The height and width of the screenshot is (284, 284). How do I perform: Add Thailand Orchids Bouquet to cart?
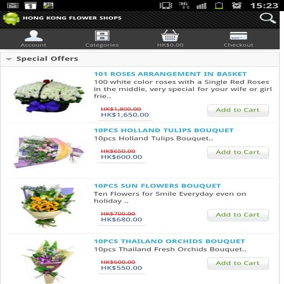[238, 263]
